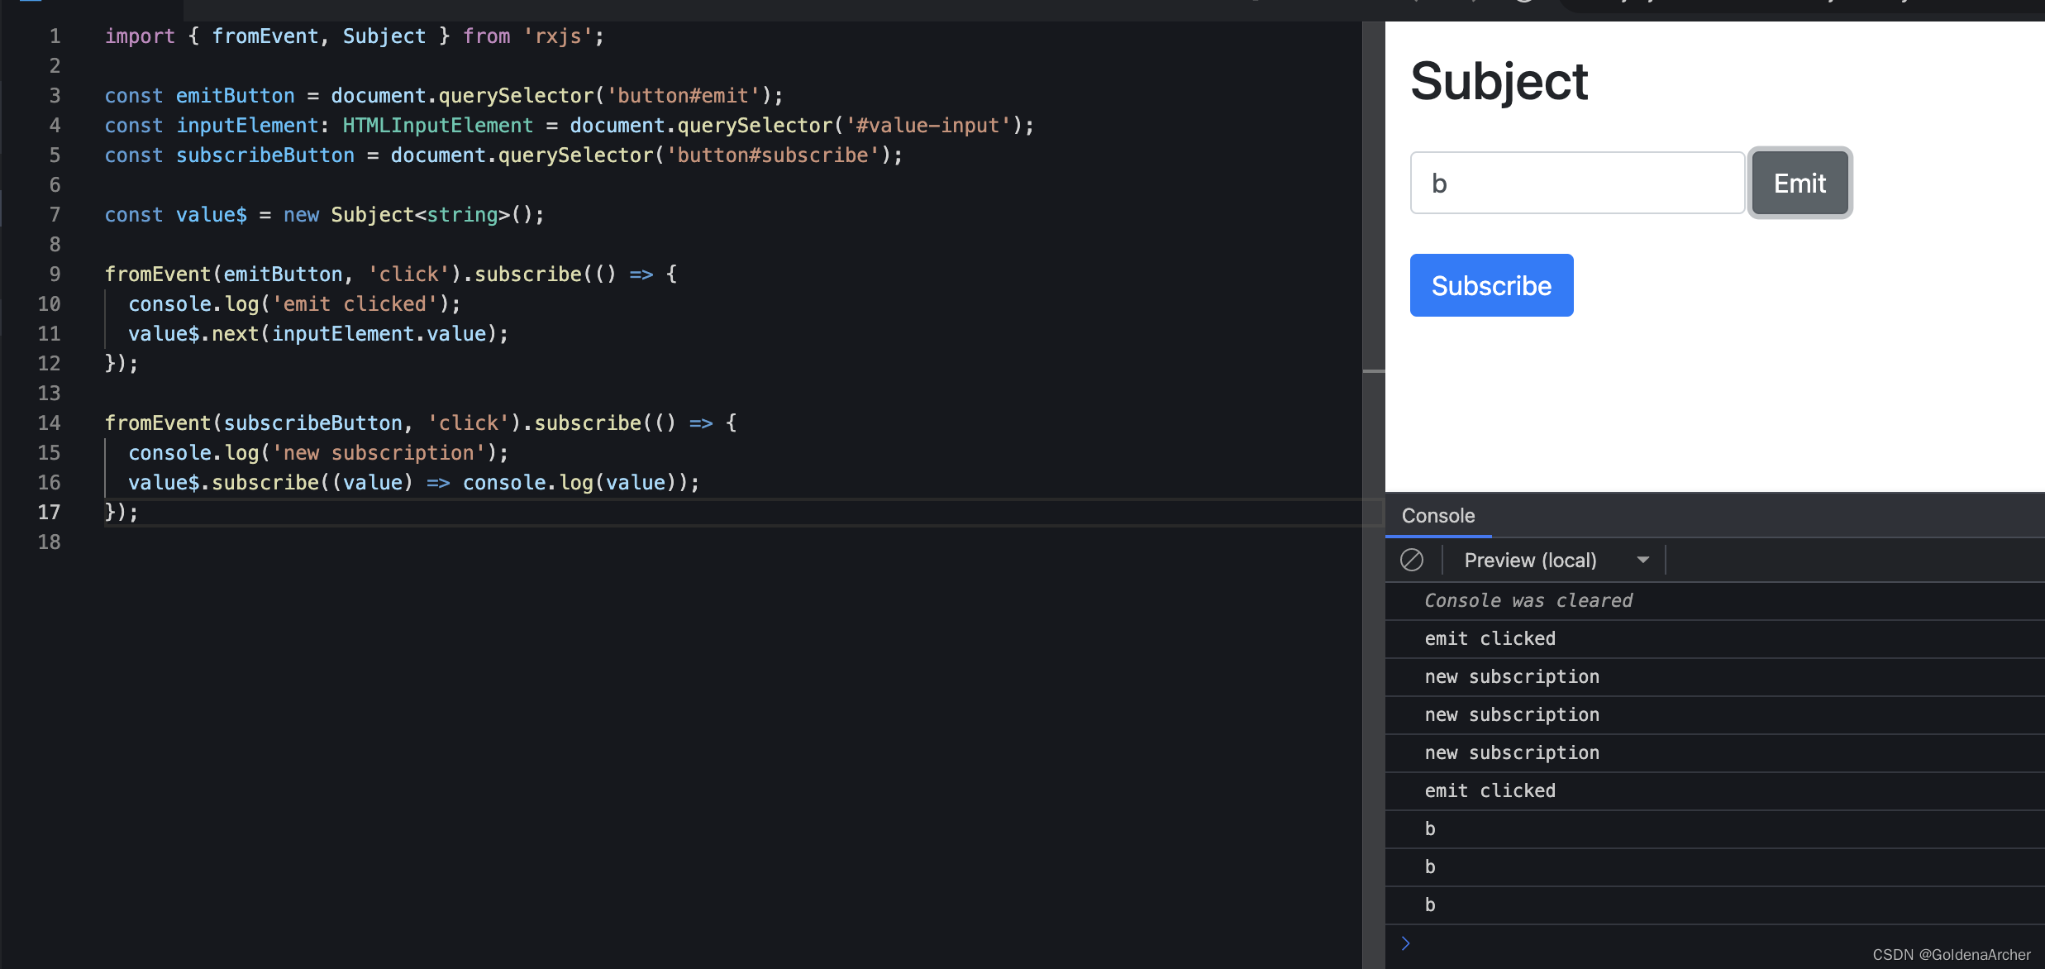2045x969 pixels.
Task: Click line number 17 in the gutter
Action: click(x=50, y=512)
